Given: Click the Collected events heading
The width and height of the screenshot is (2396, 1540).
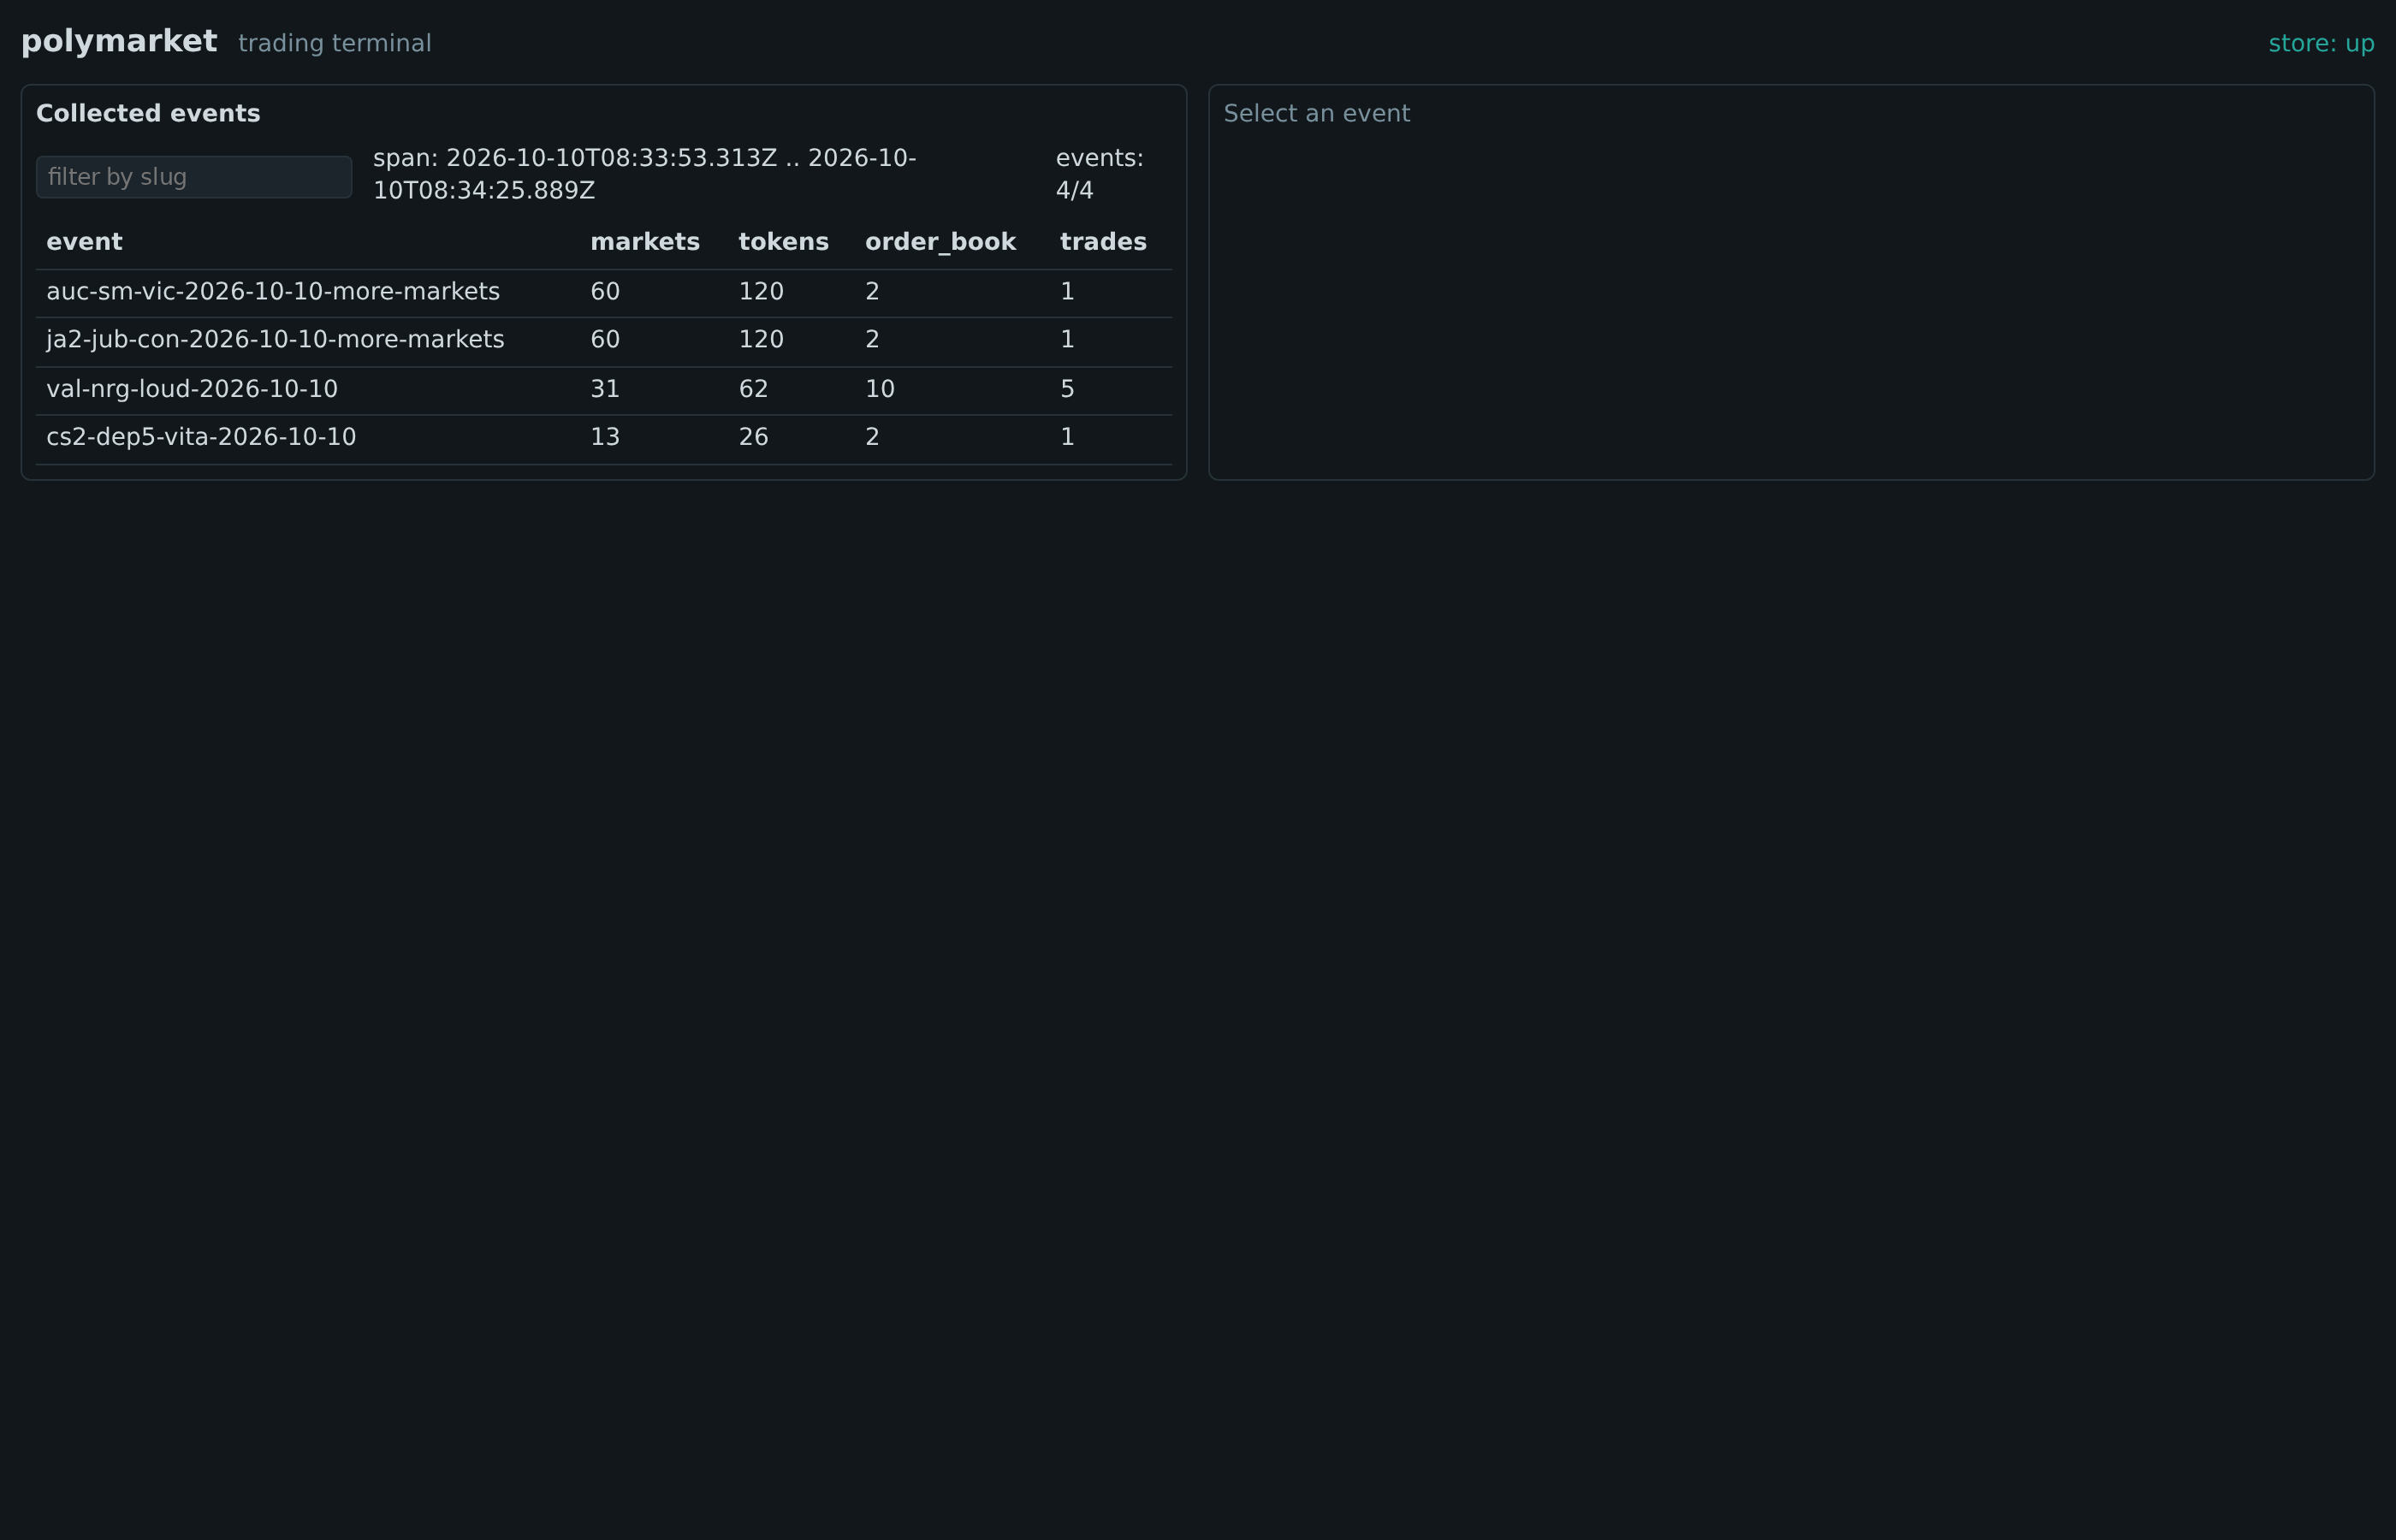Looking at the screenshot, I should [148, 114].
